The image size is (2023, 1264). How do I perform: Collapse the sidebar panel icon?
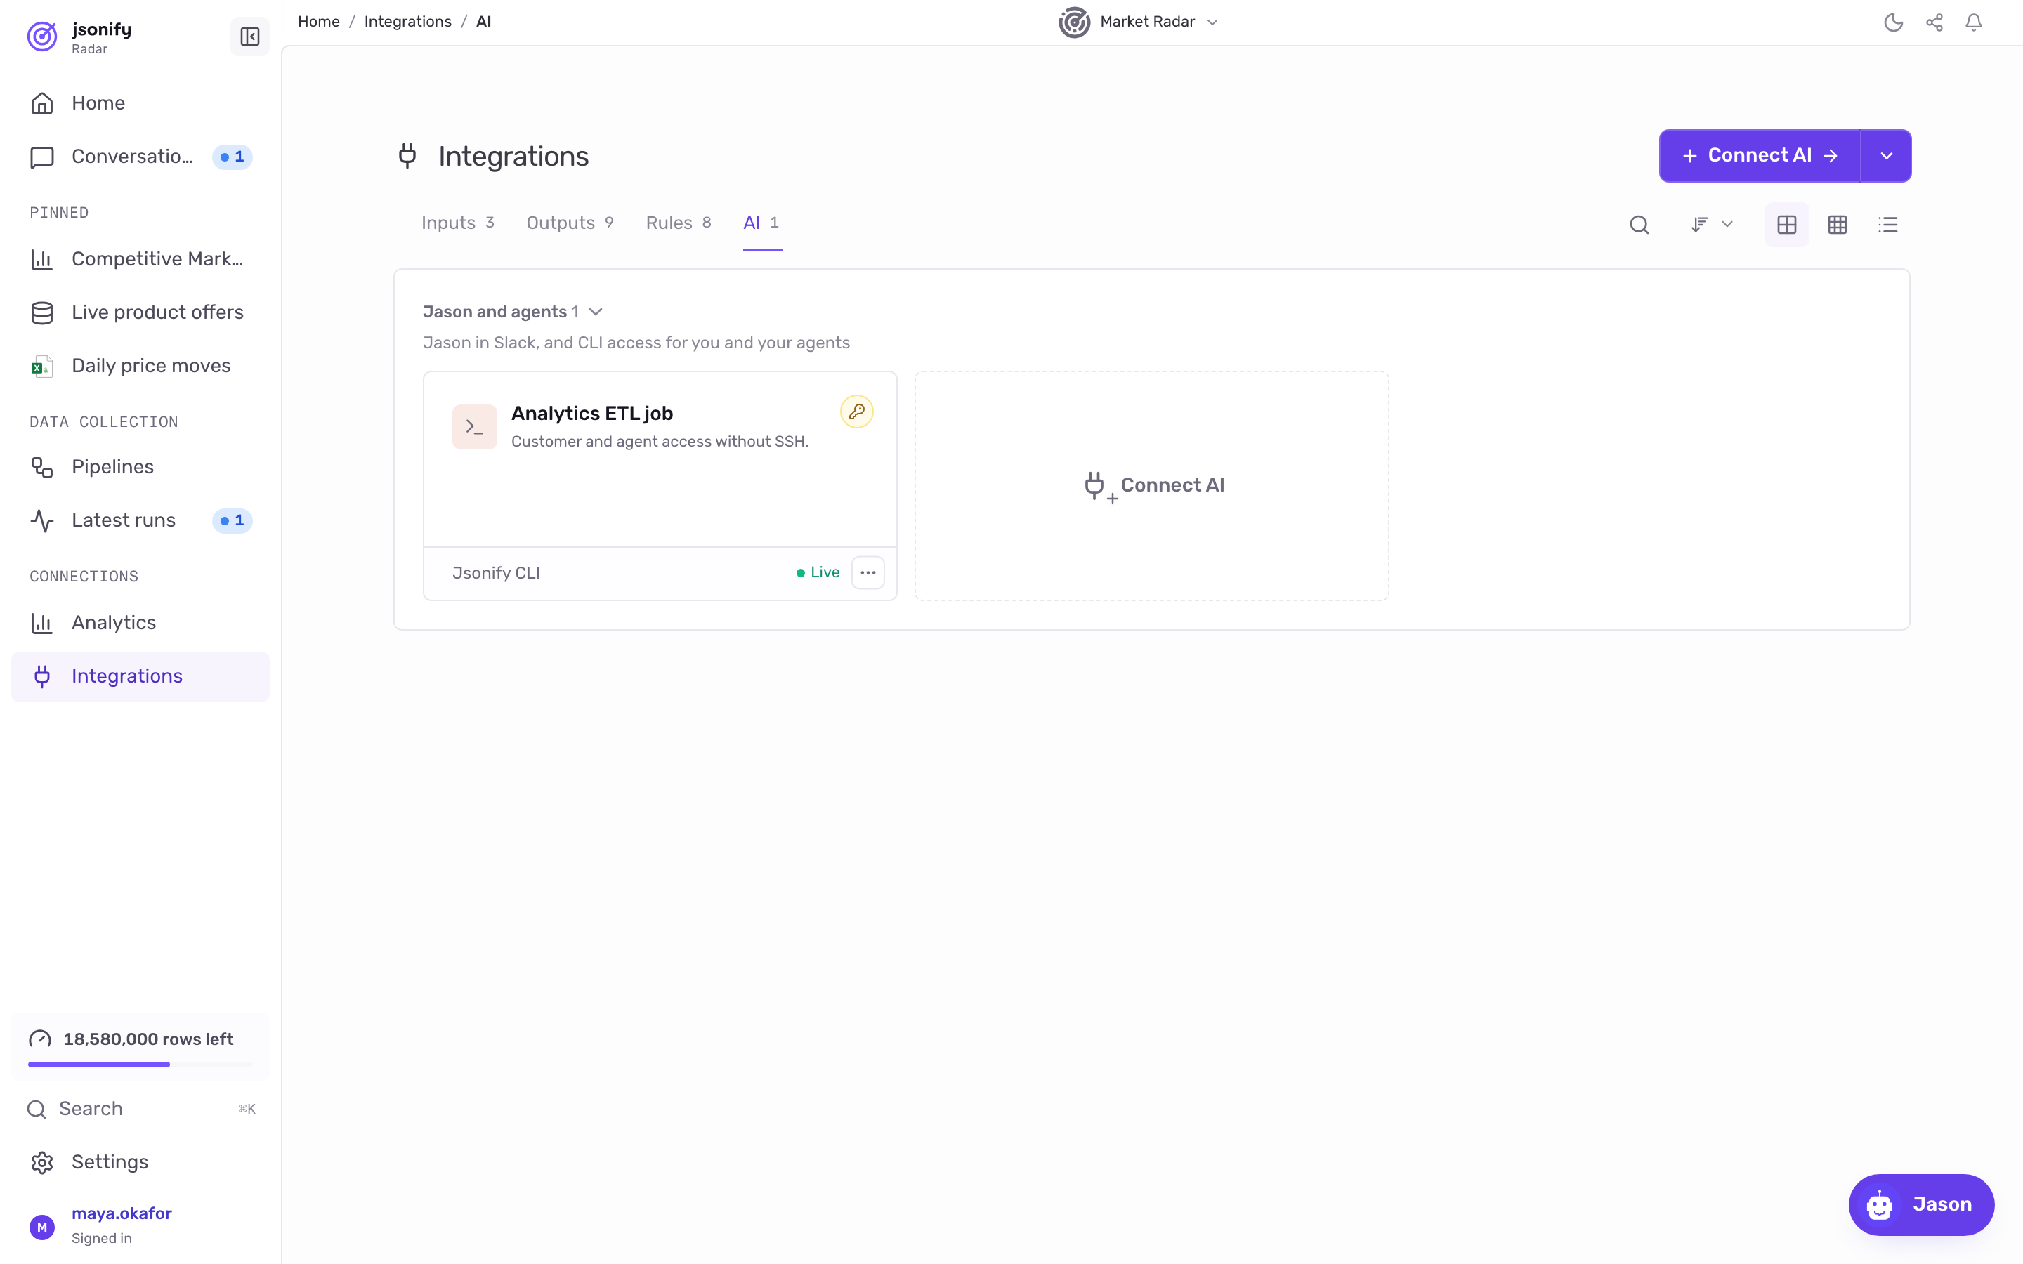click(x=249, y=37)
